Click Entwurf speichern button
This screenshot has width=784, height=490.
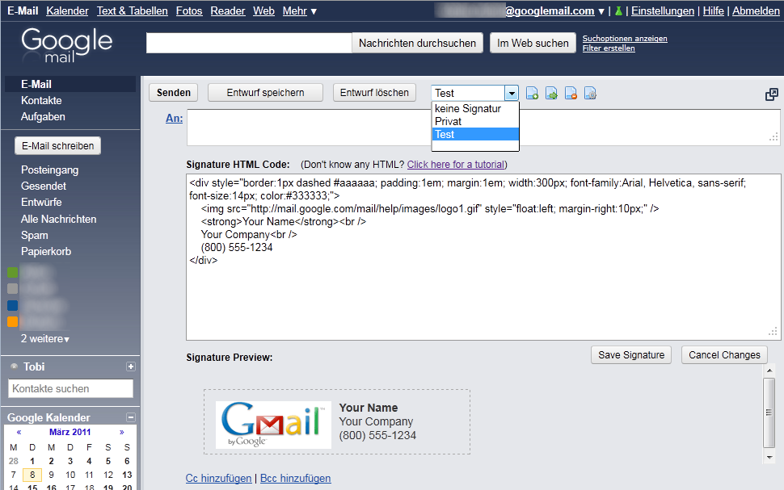(265, 92)
